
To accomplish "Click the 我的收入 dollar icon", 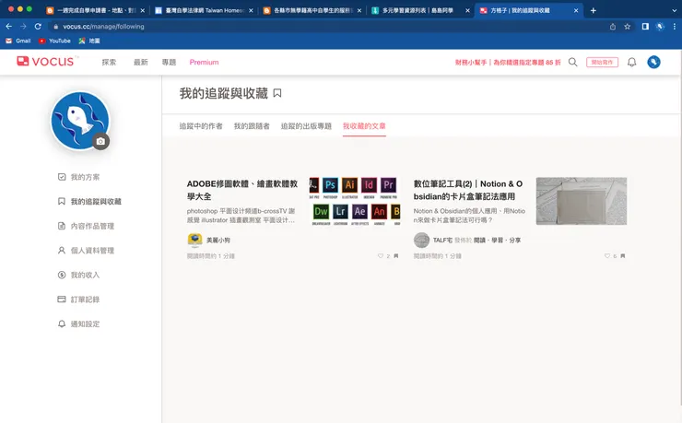I will coord(62,275).
